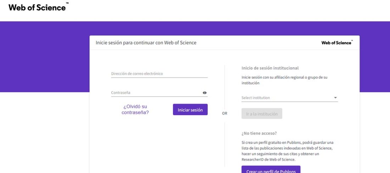The image size is (390, 173).
Task: Click the OR separator label
Action: pos(224,113)
